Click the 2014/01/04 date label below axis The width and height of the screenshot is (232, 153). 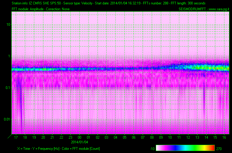coord(79,142)
